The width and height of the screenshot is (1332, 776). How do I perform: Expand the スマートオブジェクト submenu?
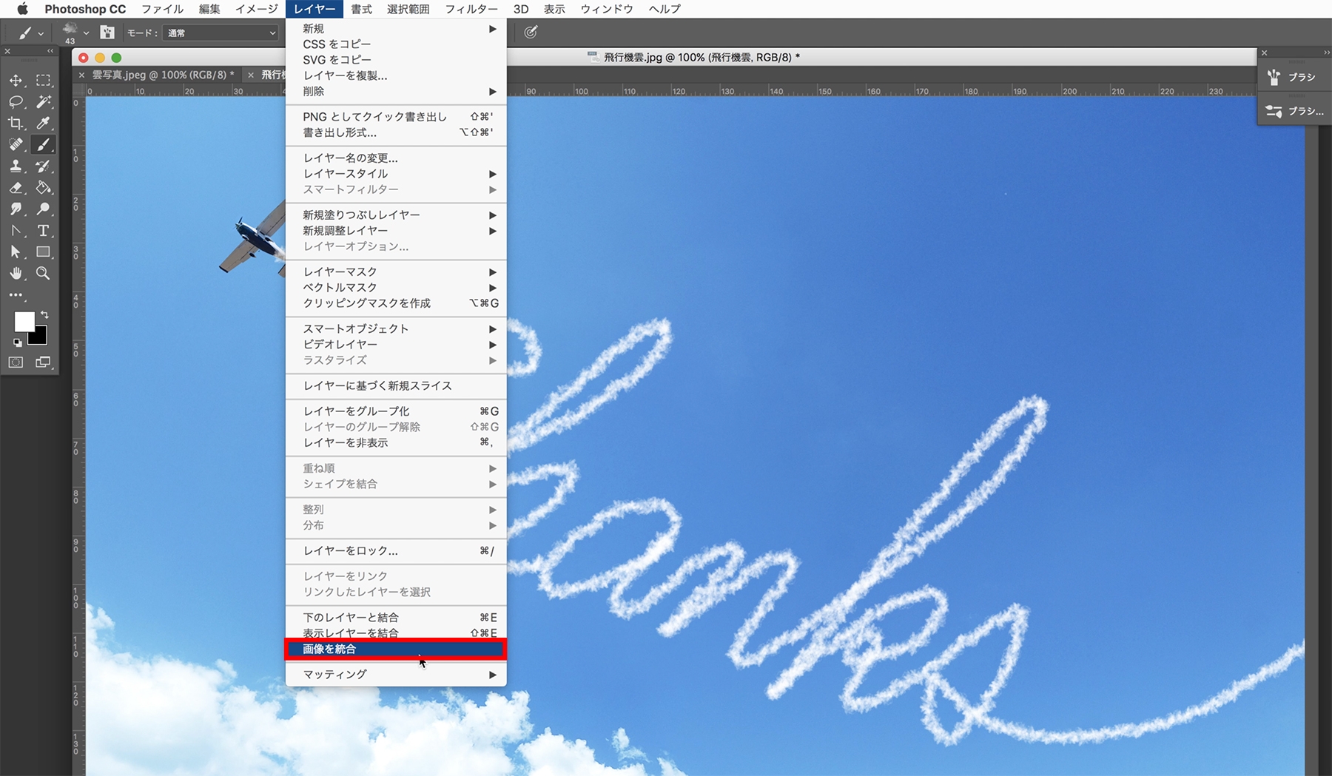coord(396,328)
